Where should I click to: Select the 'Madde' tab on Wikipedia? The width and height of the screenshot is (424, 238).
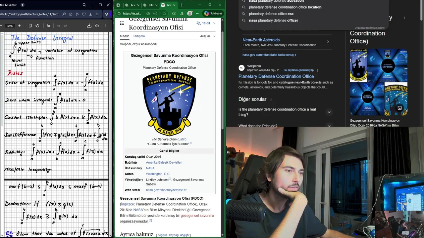[125, 36]
